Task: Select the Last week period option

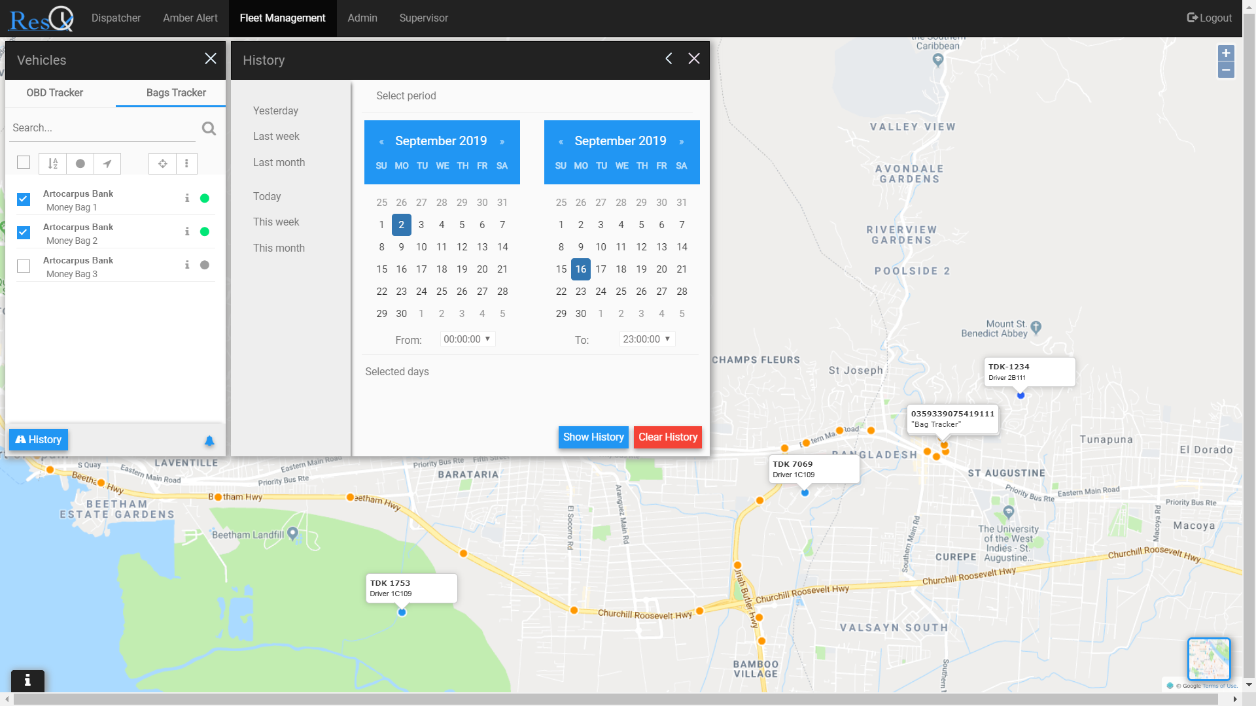Action: (276, 136)
